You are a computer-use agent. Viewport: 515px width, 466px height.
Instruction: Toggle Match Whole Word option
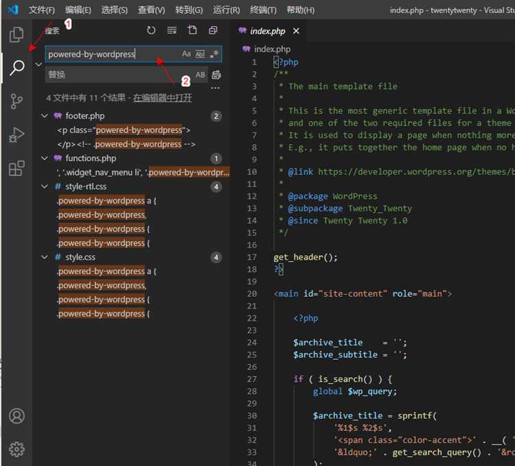pos(200,54)
